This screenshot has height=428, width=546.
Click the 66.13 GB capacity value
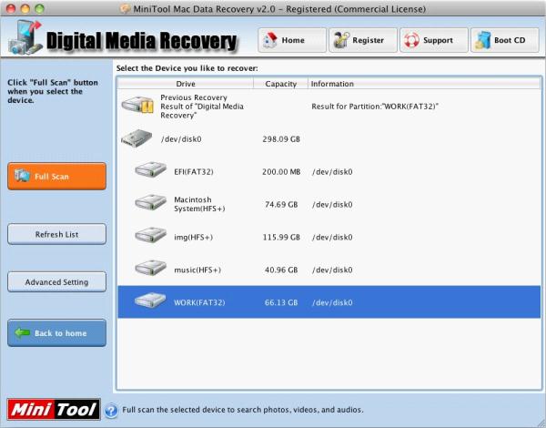[x=281, y=302]
